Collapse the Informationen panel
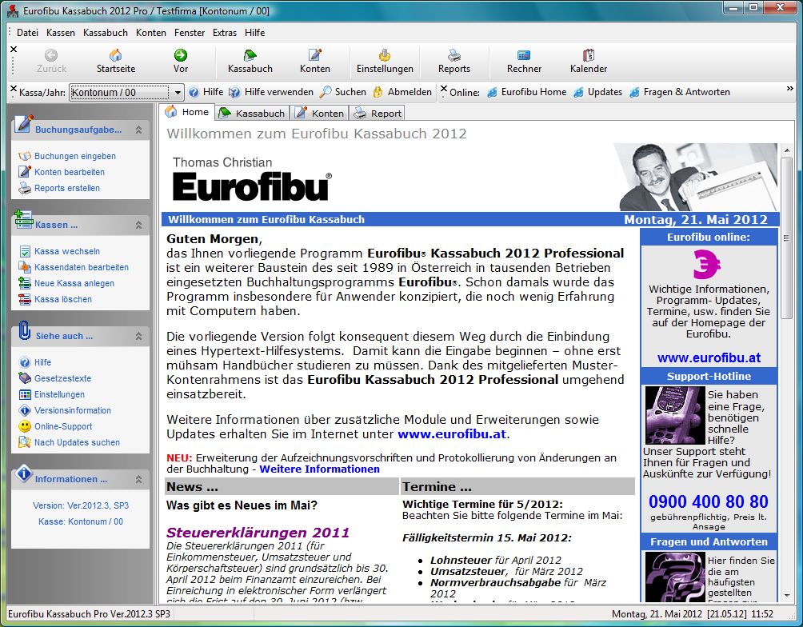Screen dimensions: 803x627 (x=138, y=480)
